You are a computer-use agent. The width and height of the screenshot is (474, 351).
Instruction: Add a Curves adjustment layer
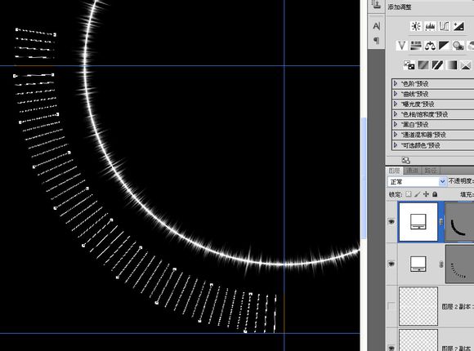[444, 26]
